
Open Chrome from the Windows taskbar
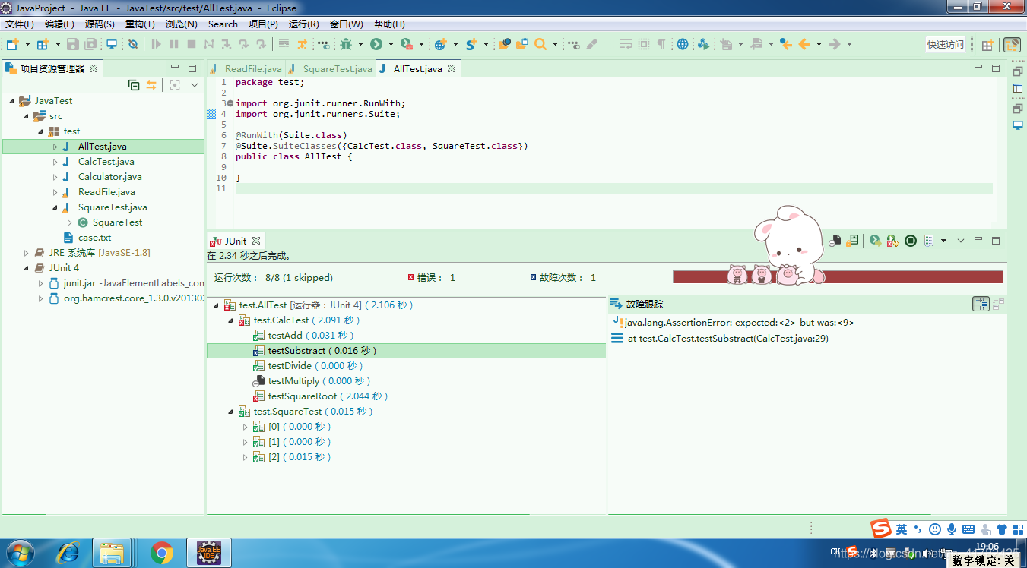pos(161,553)
